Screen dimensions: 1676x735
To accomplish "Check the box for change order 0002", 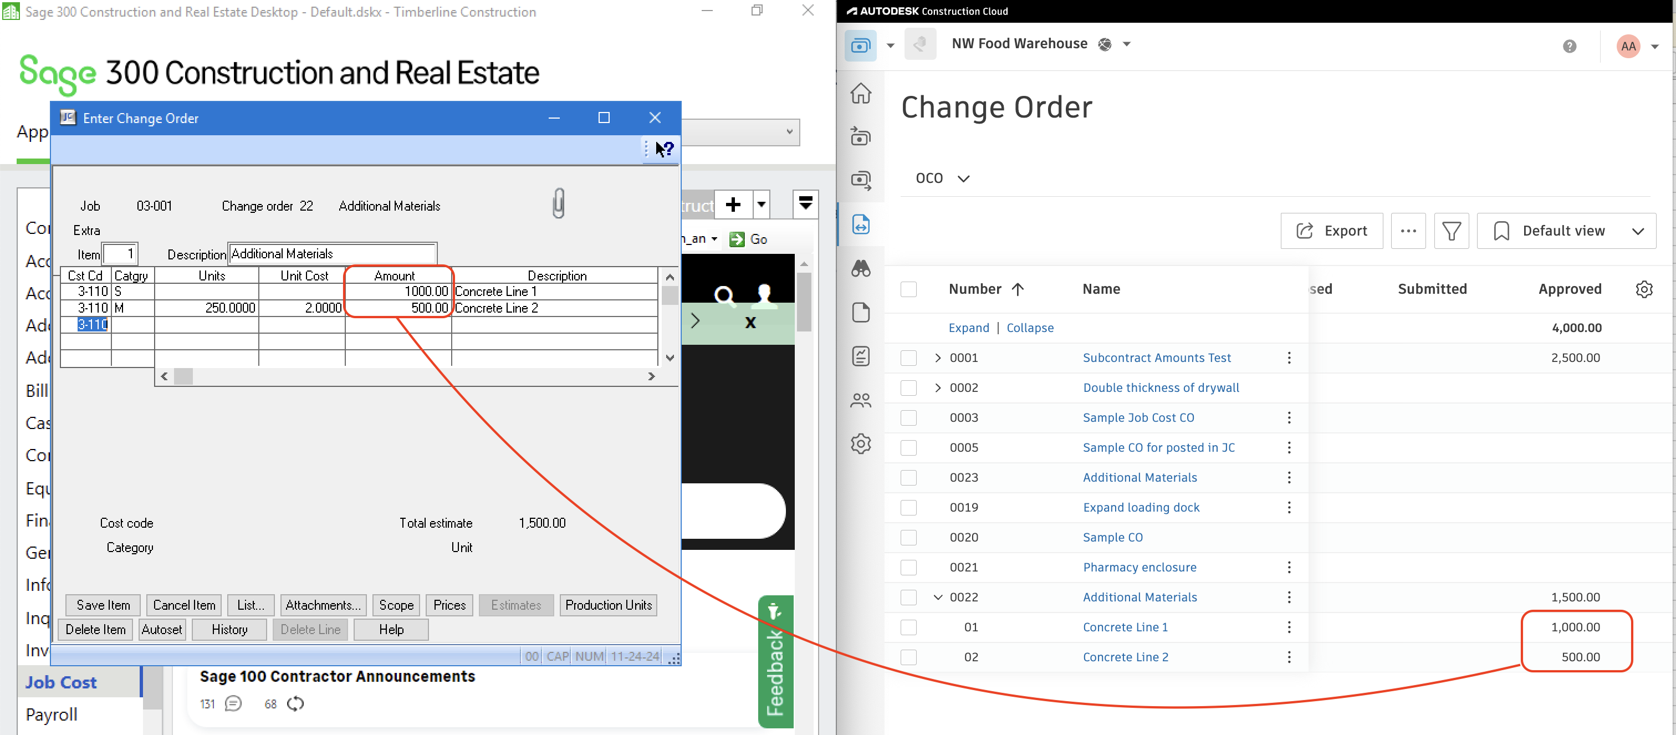I will point(908,387).
